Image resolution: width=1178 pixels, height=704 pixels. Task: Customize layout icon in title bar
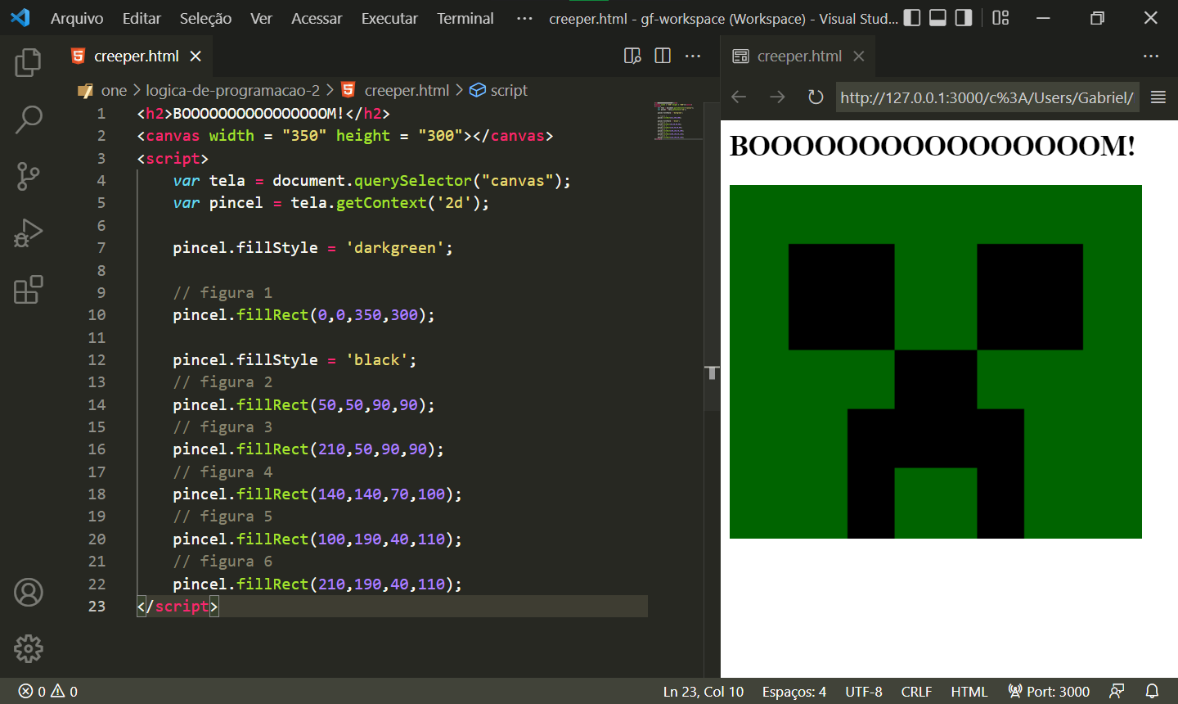tap(1000, 17)
